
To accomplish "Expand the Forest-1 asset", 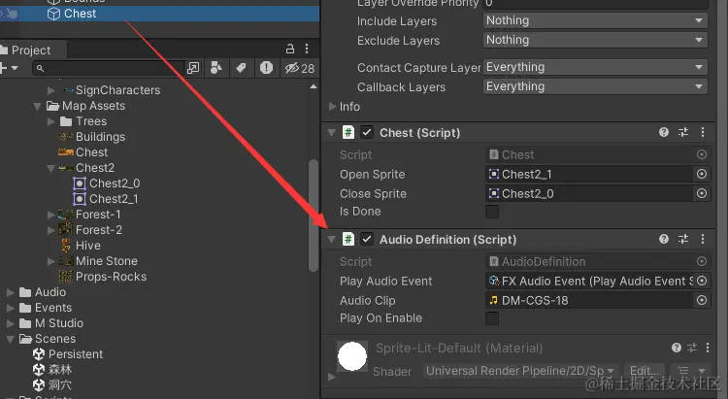I will [51, 215].
